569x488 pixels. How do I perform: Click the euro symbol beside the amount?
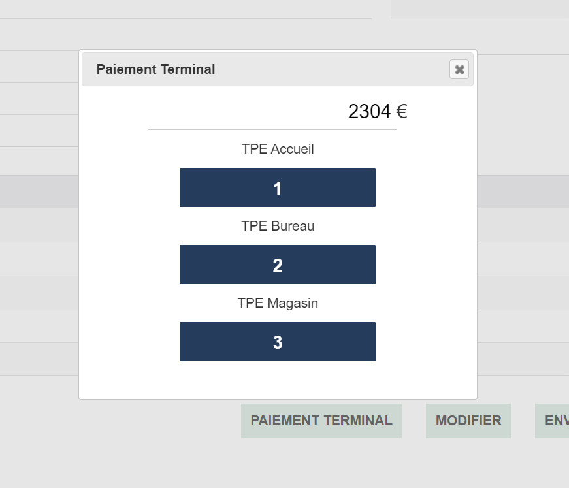pyautogui.click(x=402, y=112)
